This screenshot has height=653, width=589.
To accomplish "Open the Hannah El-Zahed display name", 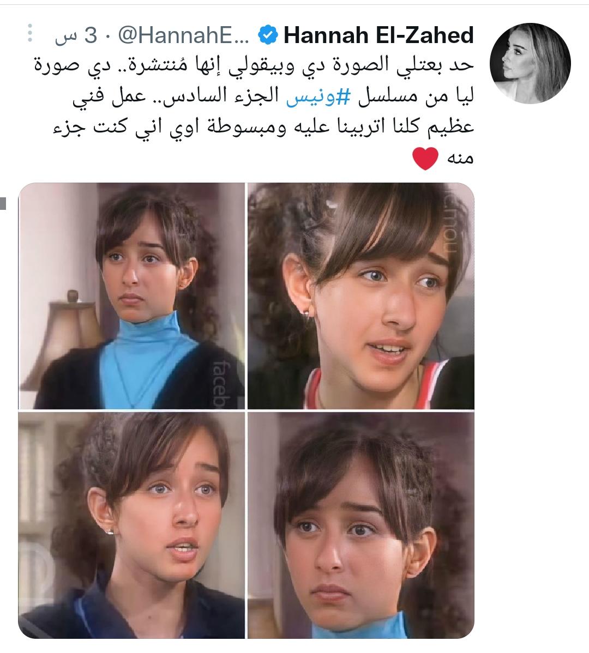I will click(x=378, y=35).
